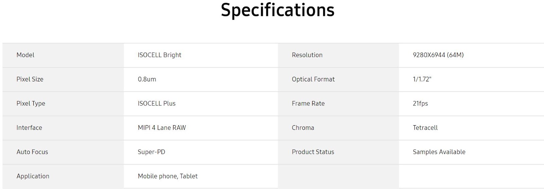Select the Optical Format label
The image size is (544, 192).
313,79
